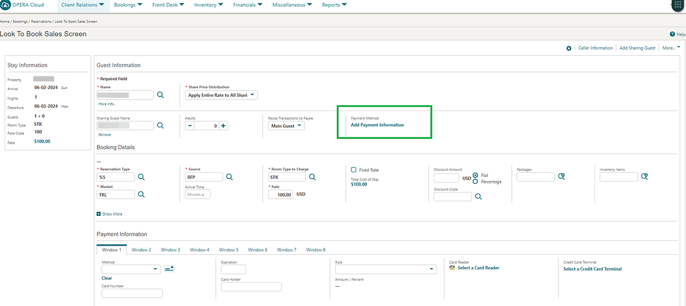Open Client Relations menu
Image resolution: width=686 pixels, height=306 pixels.
pyautogui.click(x=83, y=5)
